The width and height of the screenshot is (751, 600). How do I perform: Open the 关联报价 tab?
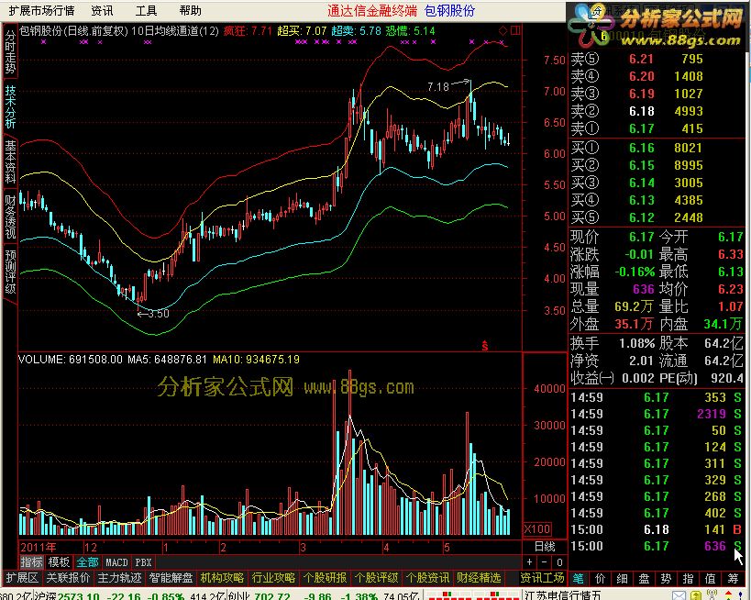pyautogui.click(x=68, y=578)
